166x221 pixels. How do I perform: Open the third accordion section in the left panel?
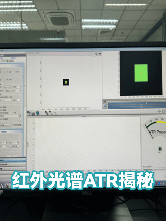(x=13, y=168)
